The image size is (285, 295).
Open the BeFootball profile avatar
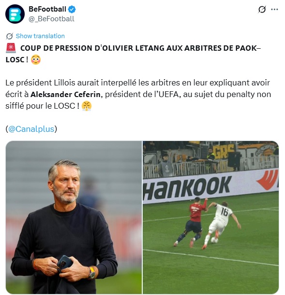(15, 14)
